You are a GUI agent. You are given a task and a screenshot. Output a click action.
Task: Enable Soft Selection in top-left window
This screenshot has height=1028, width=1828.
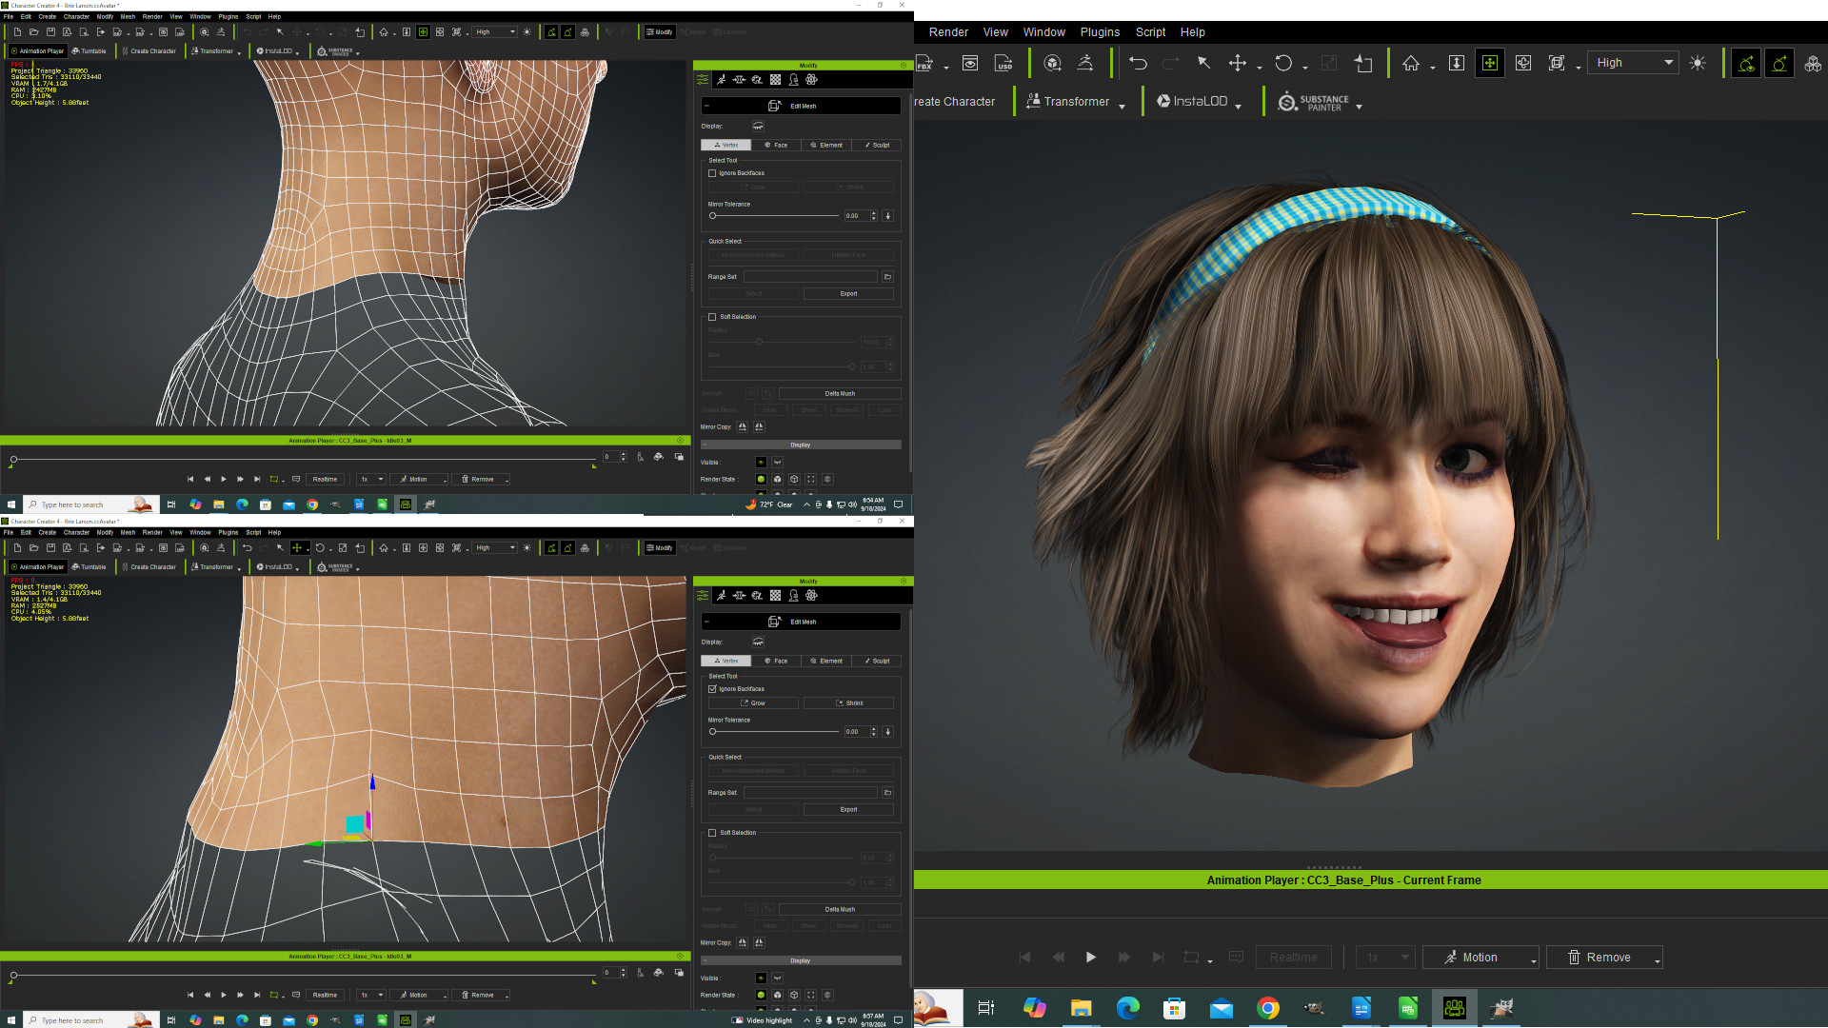[712, 317]
